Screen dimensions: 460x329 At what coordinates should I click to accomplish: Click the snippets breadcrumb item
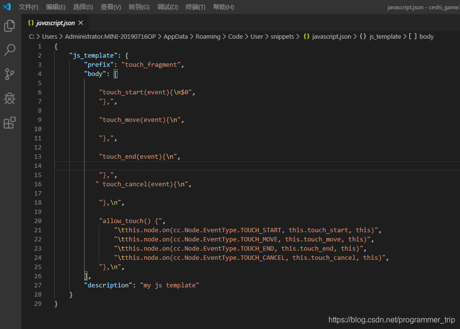click(282, 36)
